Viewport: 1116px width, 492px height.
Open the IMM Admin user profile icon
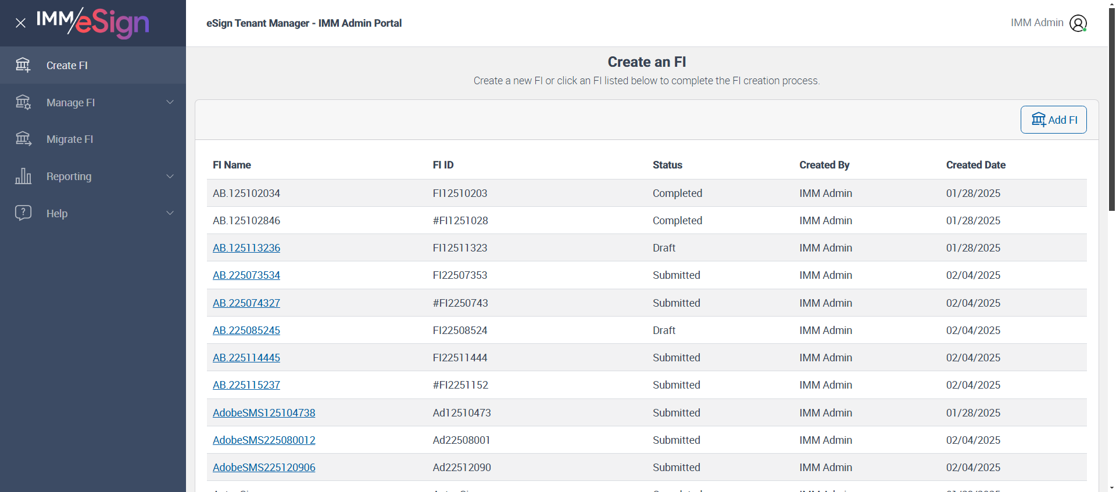click(x=1078, y=23)
